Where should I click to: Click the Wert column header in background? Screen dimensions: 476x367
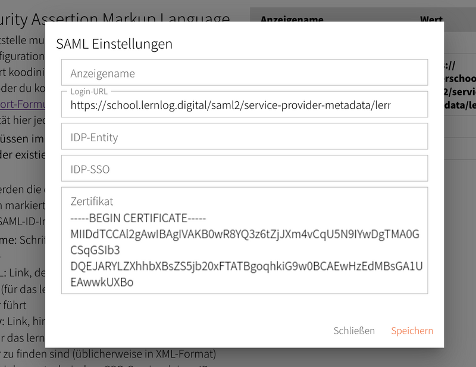click(431, 19)
